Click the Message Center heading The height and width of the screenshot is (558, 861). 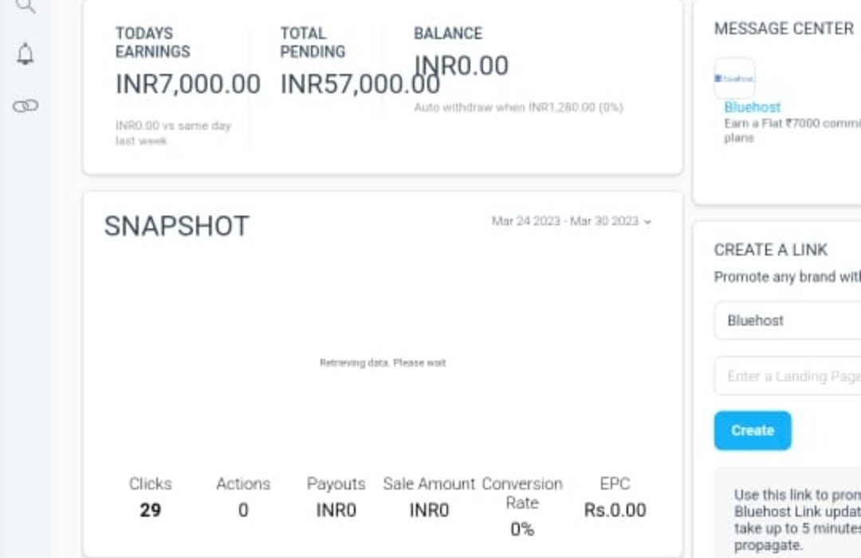click(x=784, y=29)
